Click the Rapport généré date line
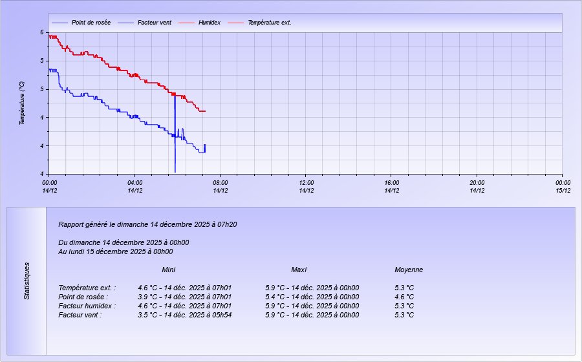This screenshot has height=362, width=582. 147,224
